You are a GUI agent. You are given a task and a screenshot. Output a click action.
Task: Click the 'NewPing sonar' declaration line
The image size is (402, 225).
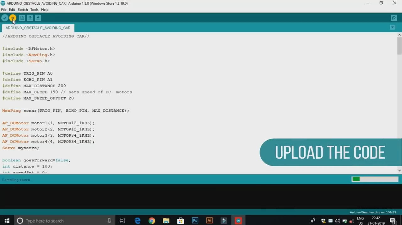point(66,110)
